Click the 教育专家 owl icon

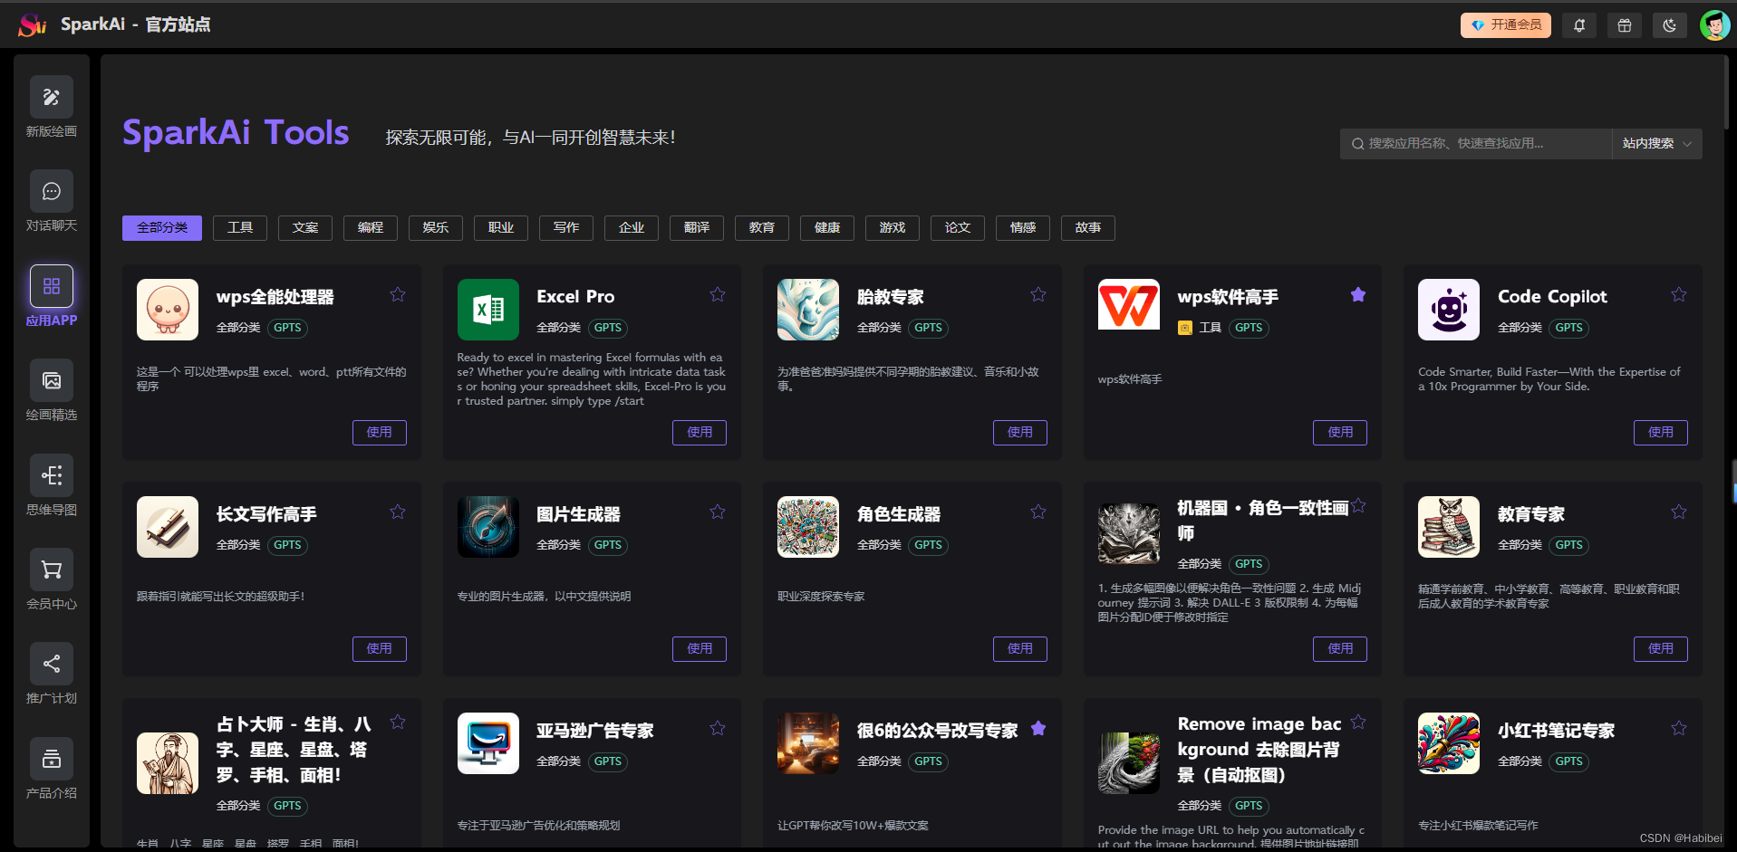[x=1449, y=527]
